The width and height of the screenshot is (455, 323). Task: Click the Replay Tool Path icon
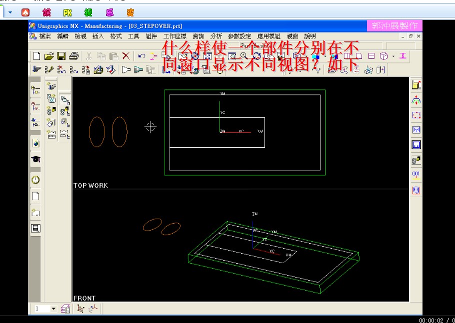click(x=73, y=70)
